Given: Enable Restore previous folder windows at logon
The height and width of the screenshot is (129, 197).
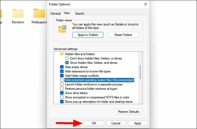Looking at the screenshot, I should tap(62, 89).
